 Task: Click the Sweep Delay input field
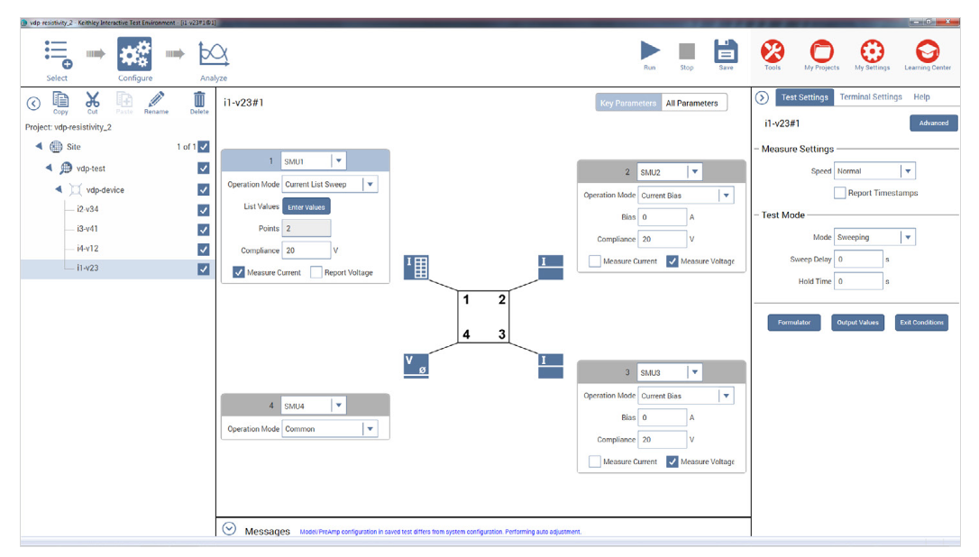[857, 259]
